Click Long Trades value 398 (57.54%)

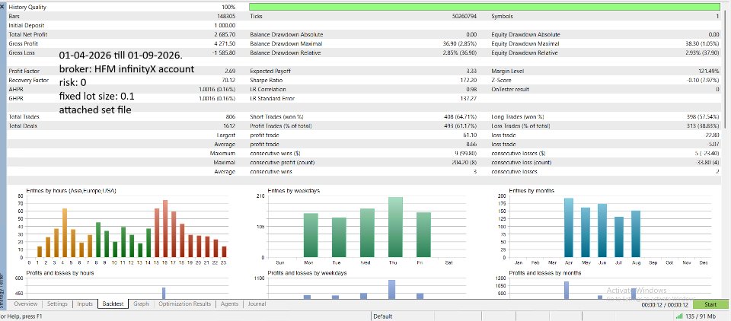703,117
